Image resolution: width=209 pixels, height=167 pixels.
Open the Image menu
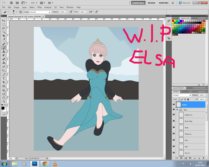point(16,7)
